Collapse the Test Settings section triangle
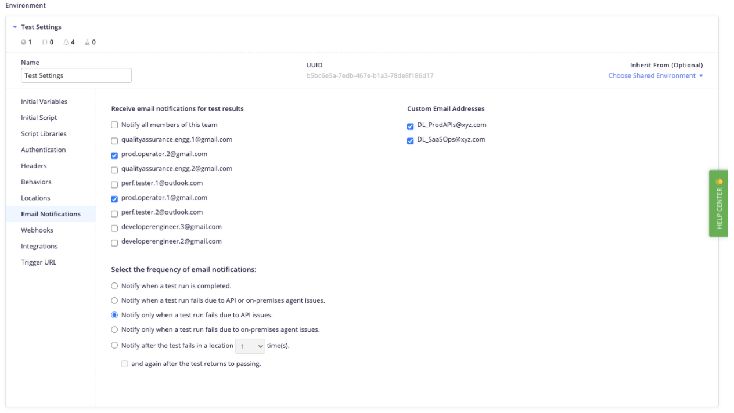This screenshot has height=413, width=734. tap(15, 27)
